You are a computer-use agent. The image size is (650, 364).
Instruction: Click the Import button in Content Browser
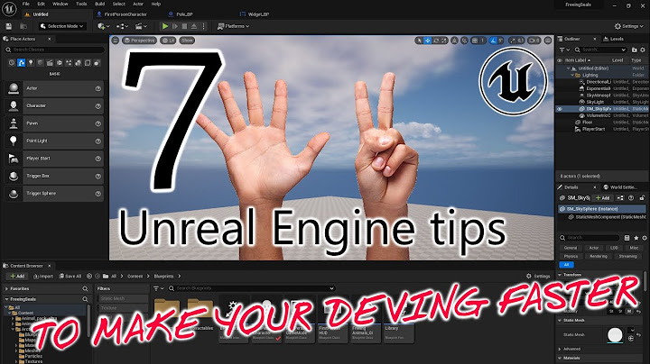[x=43, y=277]
